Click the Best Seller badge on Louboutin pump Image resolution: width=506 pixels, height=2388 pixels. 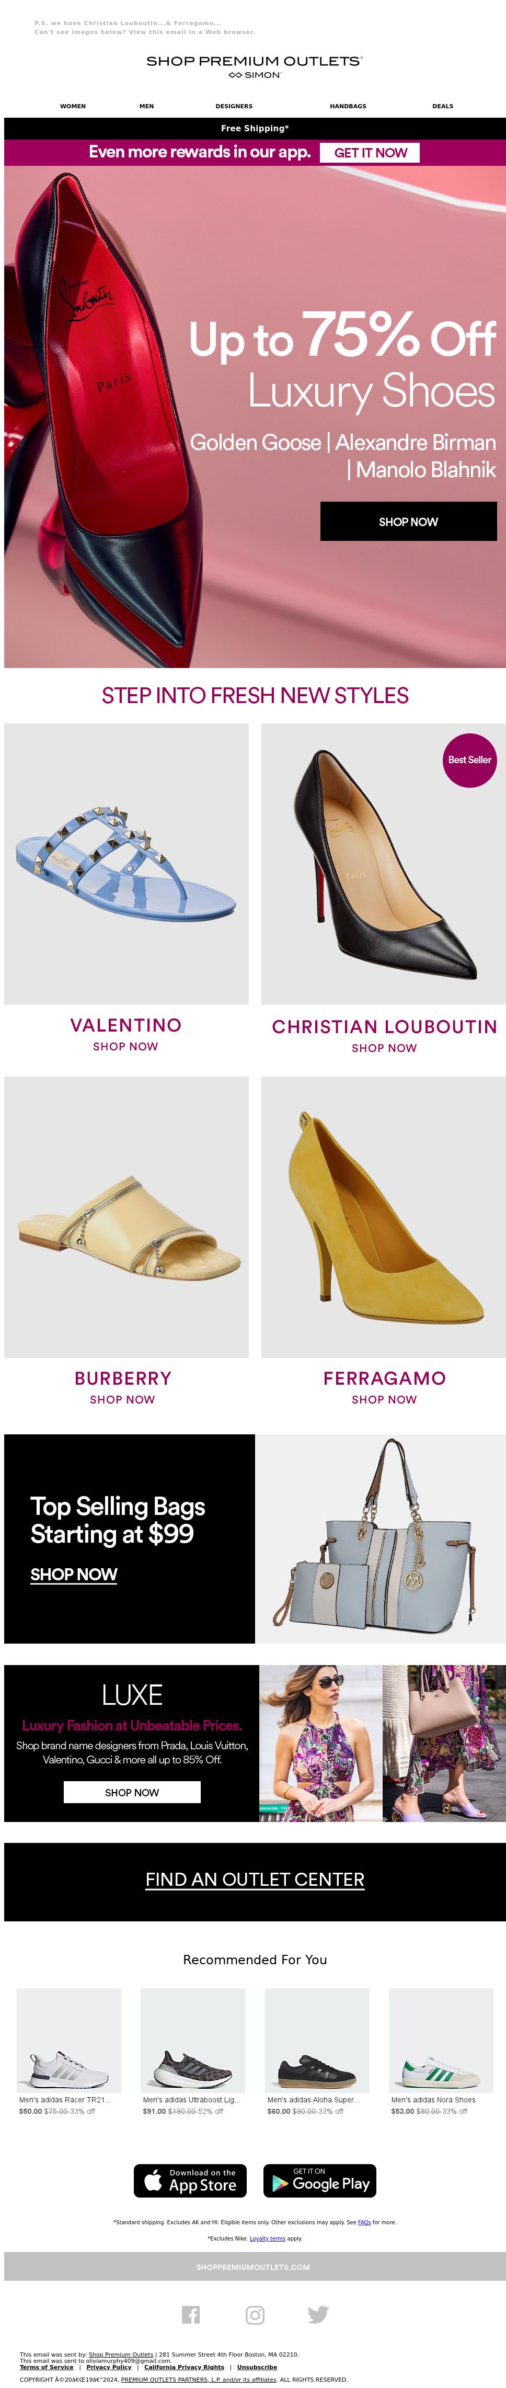[x=470, y=759]
